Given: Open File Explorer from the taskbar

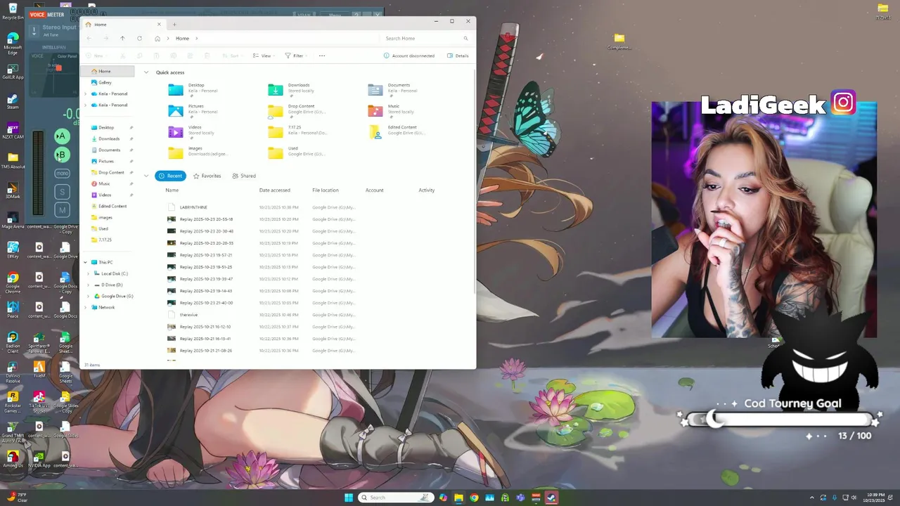Looking at the screenshot, I should pos(458,498).
